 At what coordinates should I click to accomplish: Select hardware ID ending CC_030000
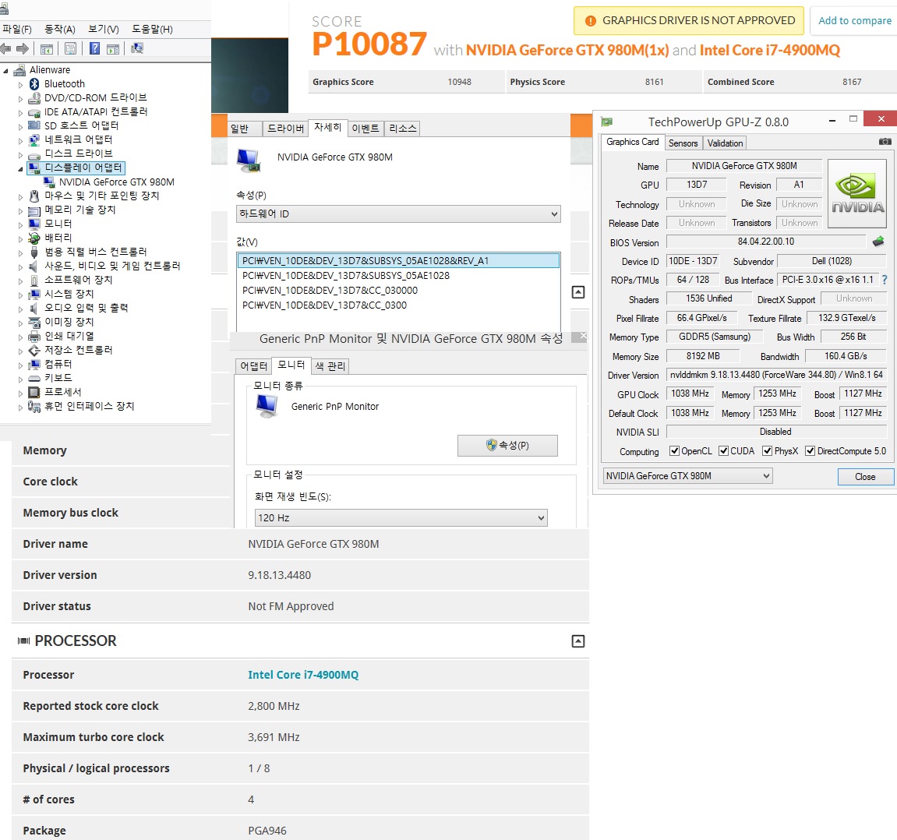click(330, 291)
